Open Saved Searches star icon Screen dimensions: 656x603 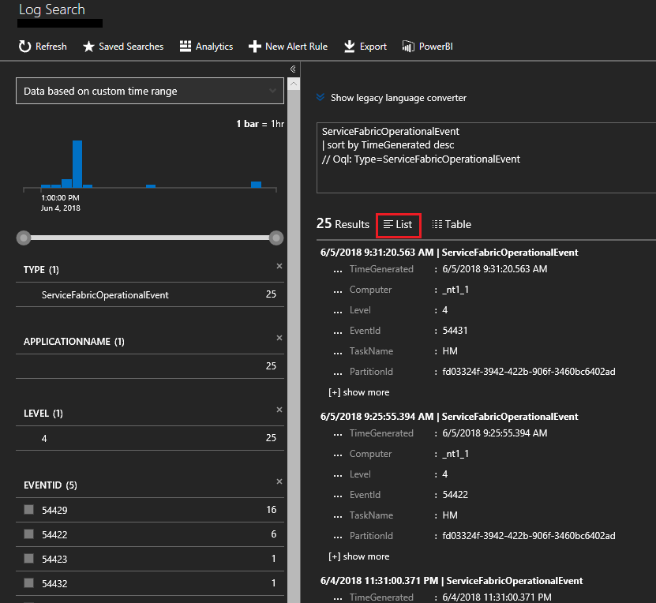(x=88, y=47)
